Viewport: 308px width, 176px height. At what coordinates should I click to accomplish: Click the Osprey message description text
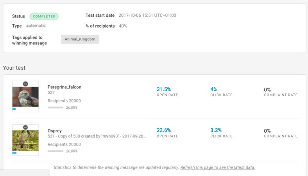[x=97, y=136]
